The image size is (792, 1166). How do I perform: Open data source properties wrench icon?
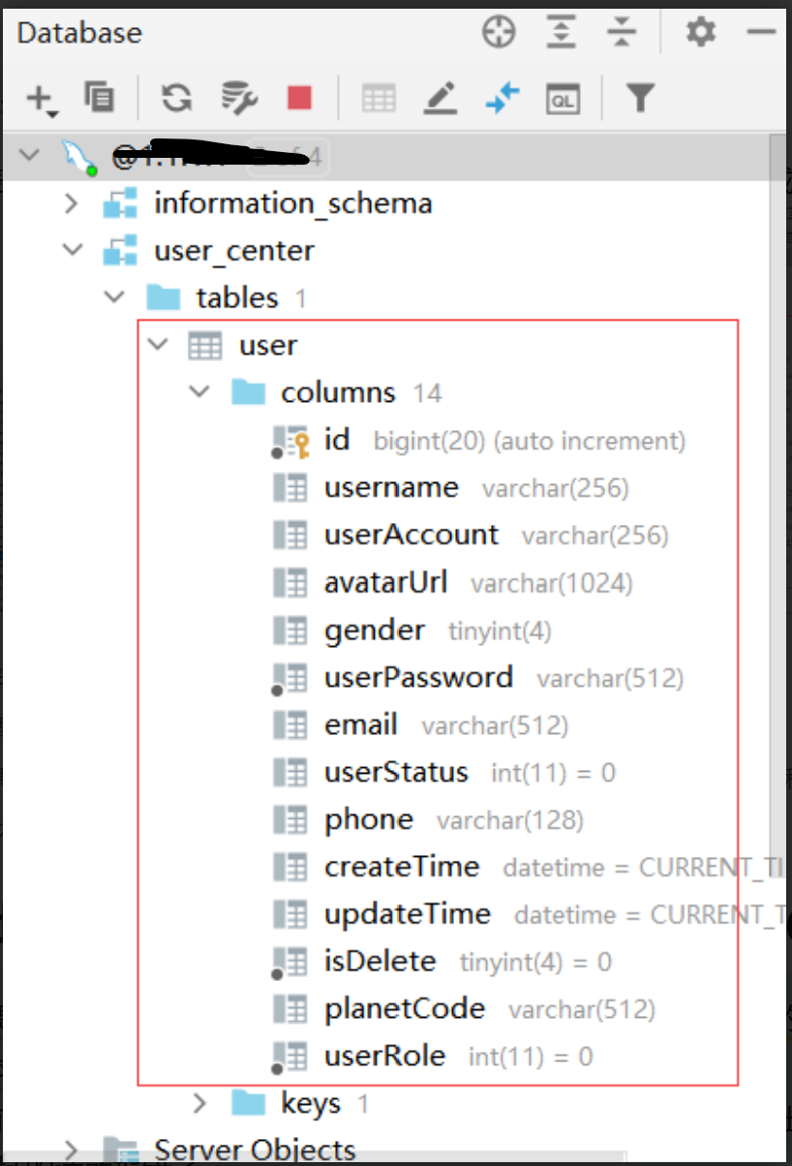[238, 97]
